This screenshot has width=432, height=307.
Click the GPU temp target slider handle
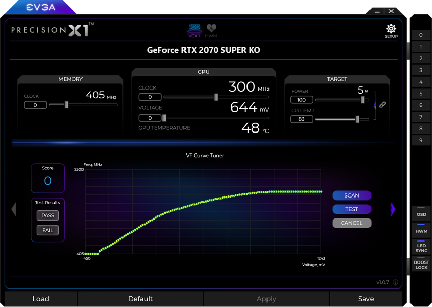point(357,119)
